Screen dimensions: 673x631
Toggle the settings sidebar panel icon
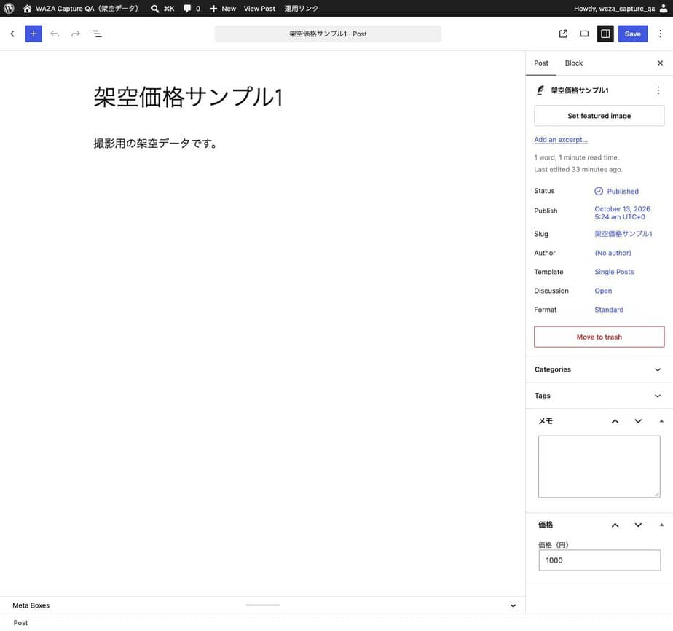(605, 34)
